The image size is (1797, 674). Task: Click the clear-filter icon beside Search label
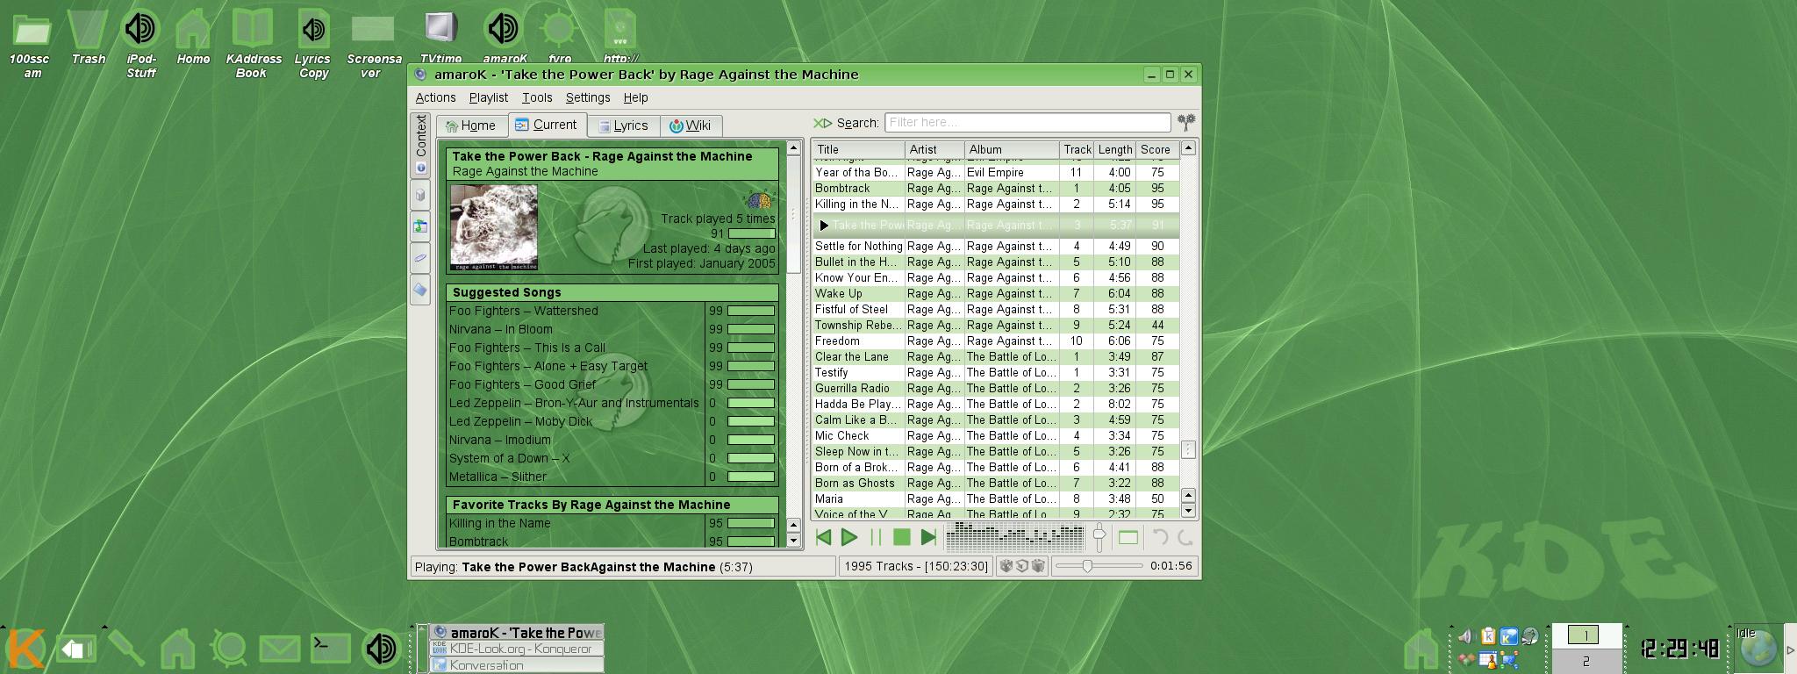point(822,123)
